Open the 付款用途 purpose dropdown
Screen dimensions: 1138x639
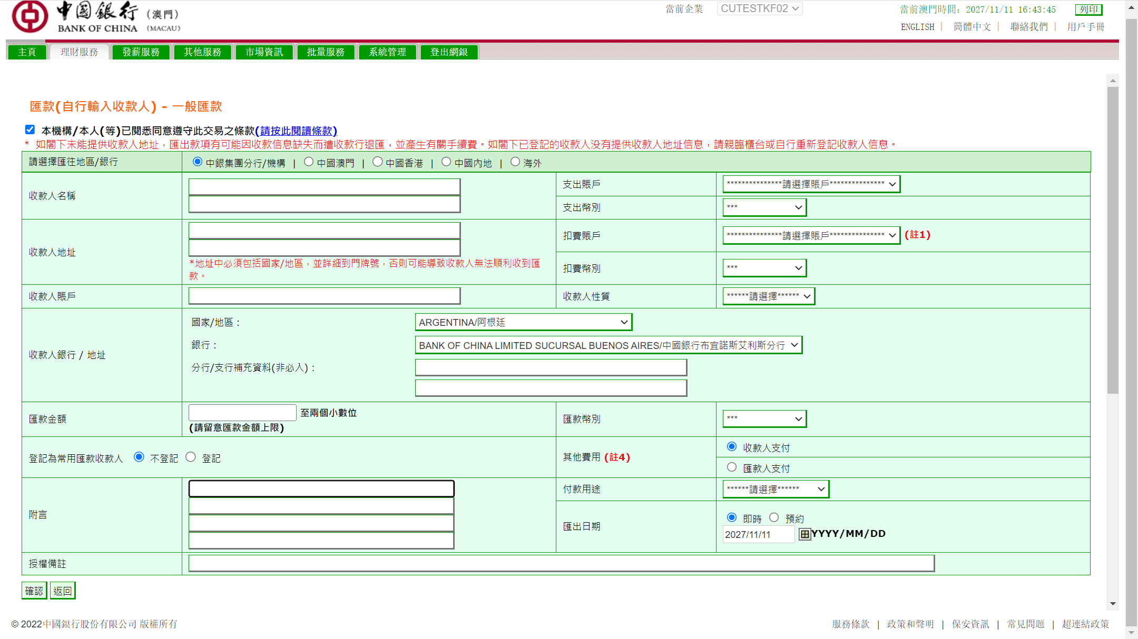pos(776,489)
